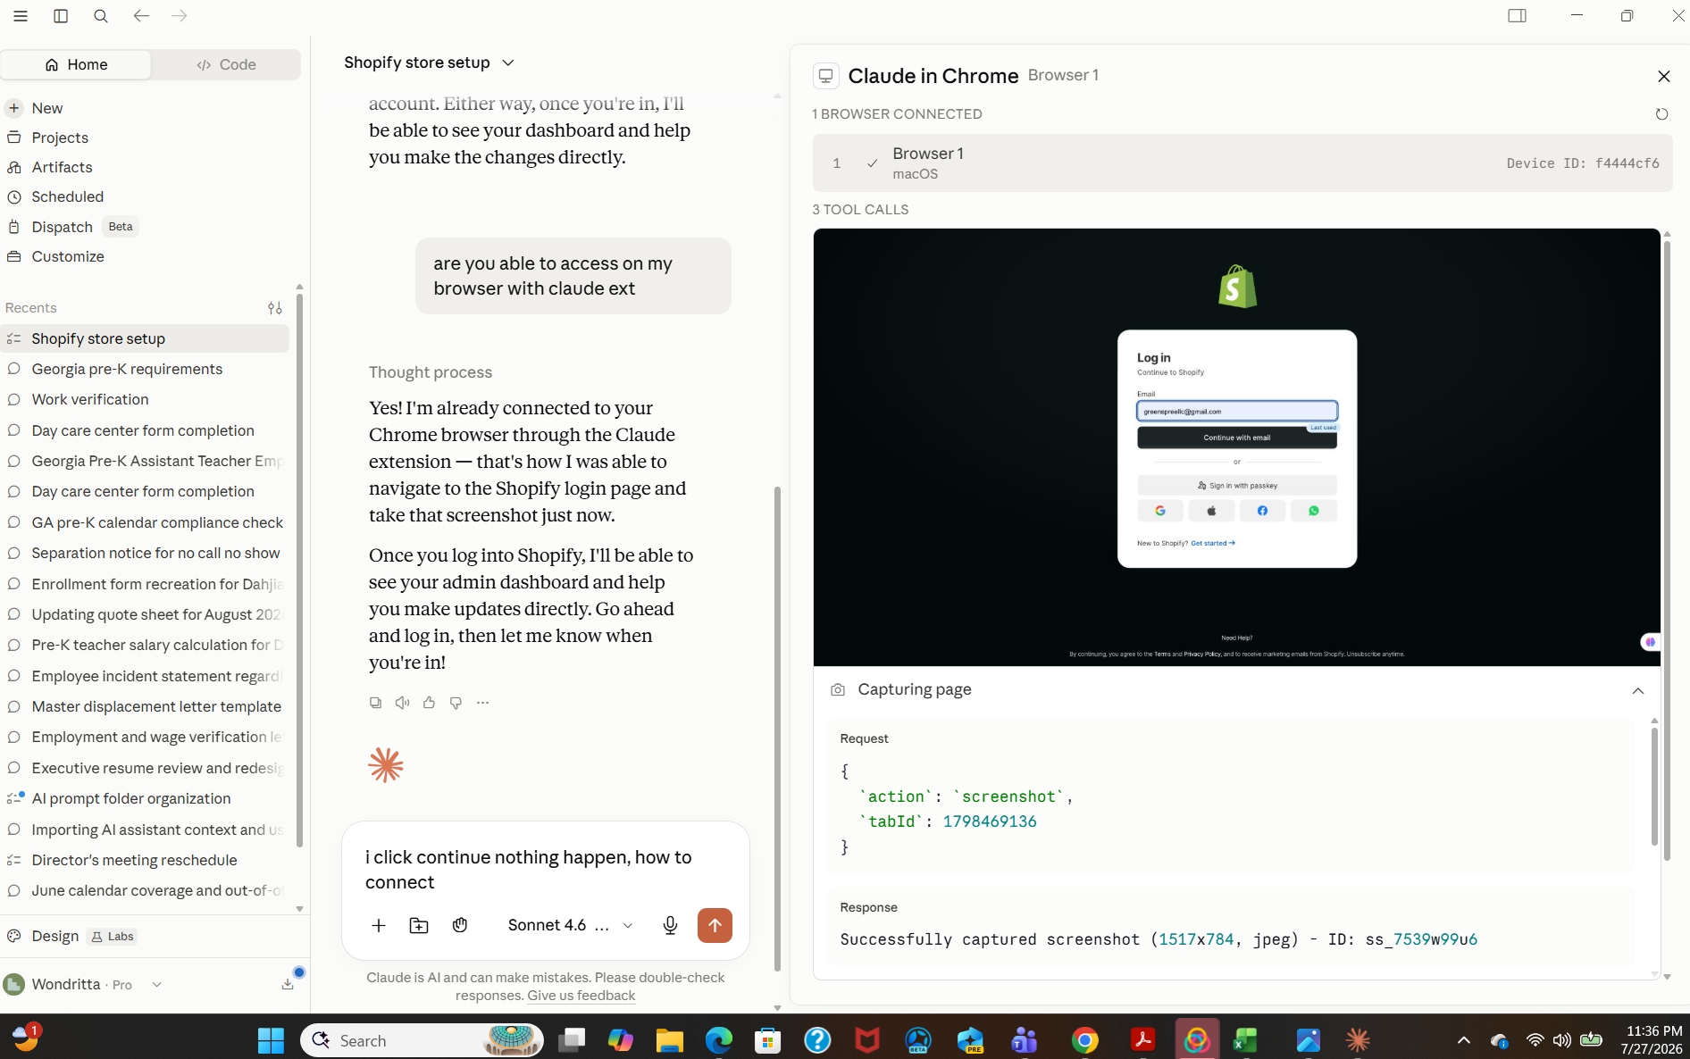Select the Browser 1 macOS checkmark row
1690x1059 pixels.
click(1242, 163)
